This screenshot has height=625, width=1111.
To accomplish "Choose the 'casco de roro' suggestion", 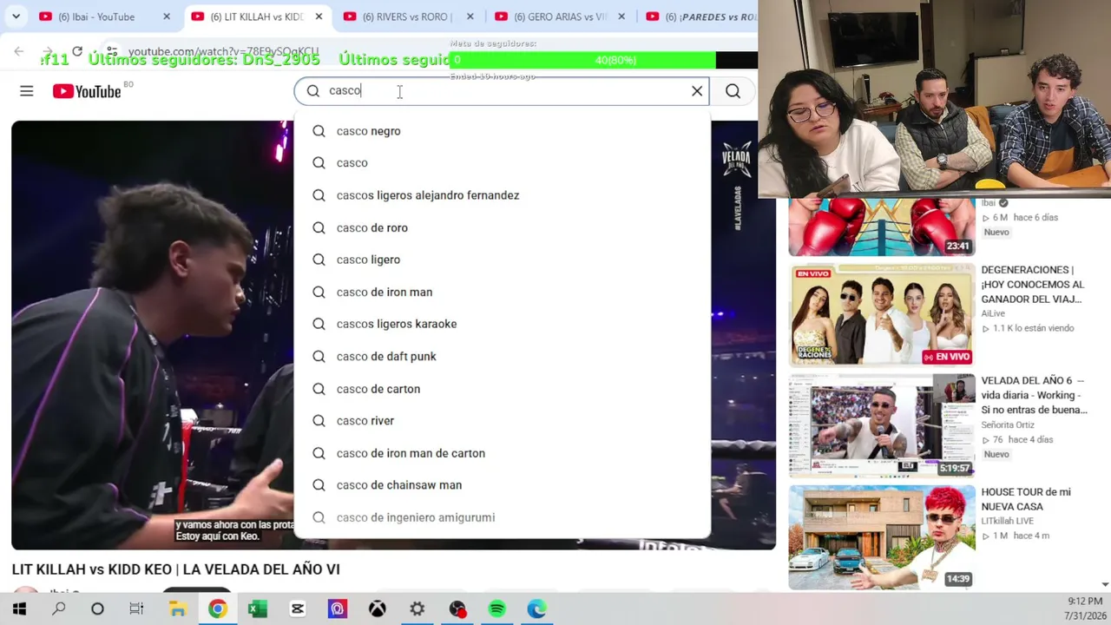I will coord(502,227).
